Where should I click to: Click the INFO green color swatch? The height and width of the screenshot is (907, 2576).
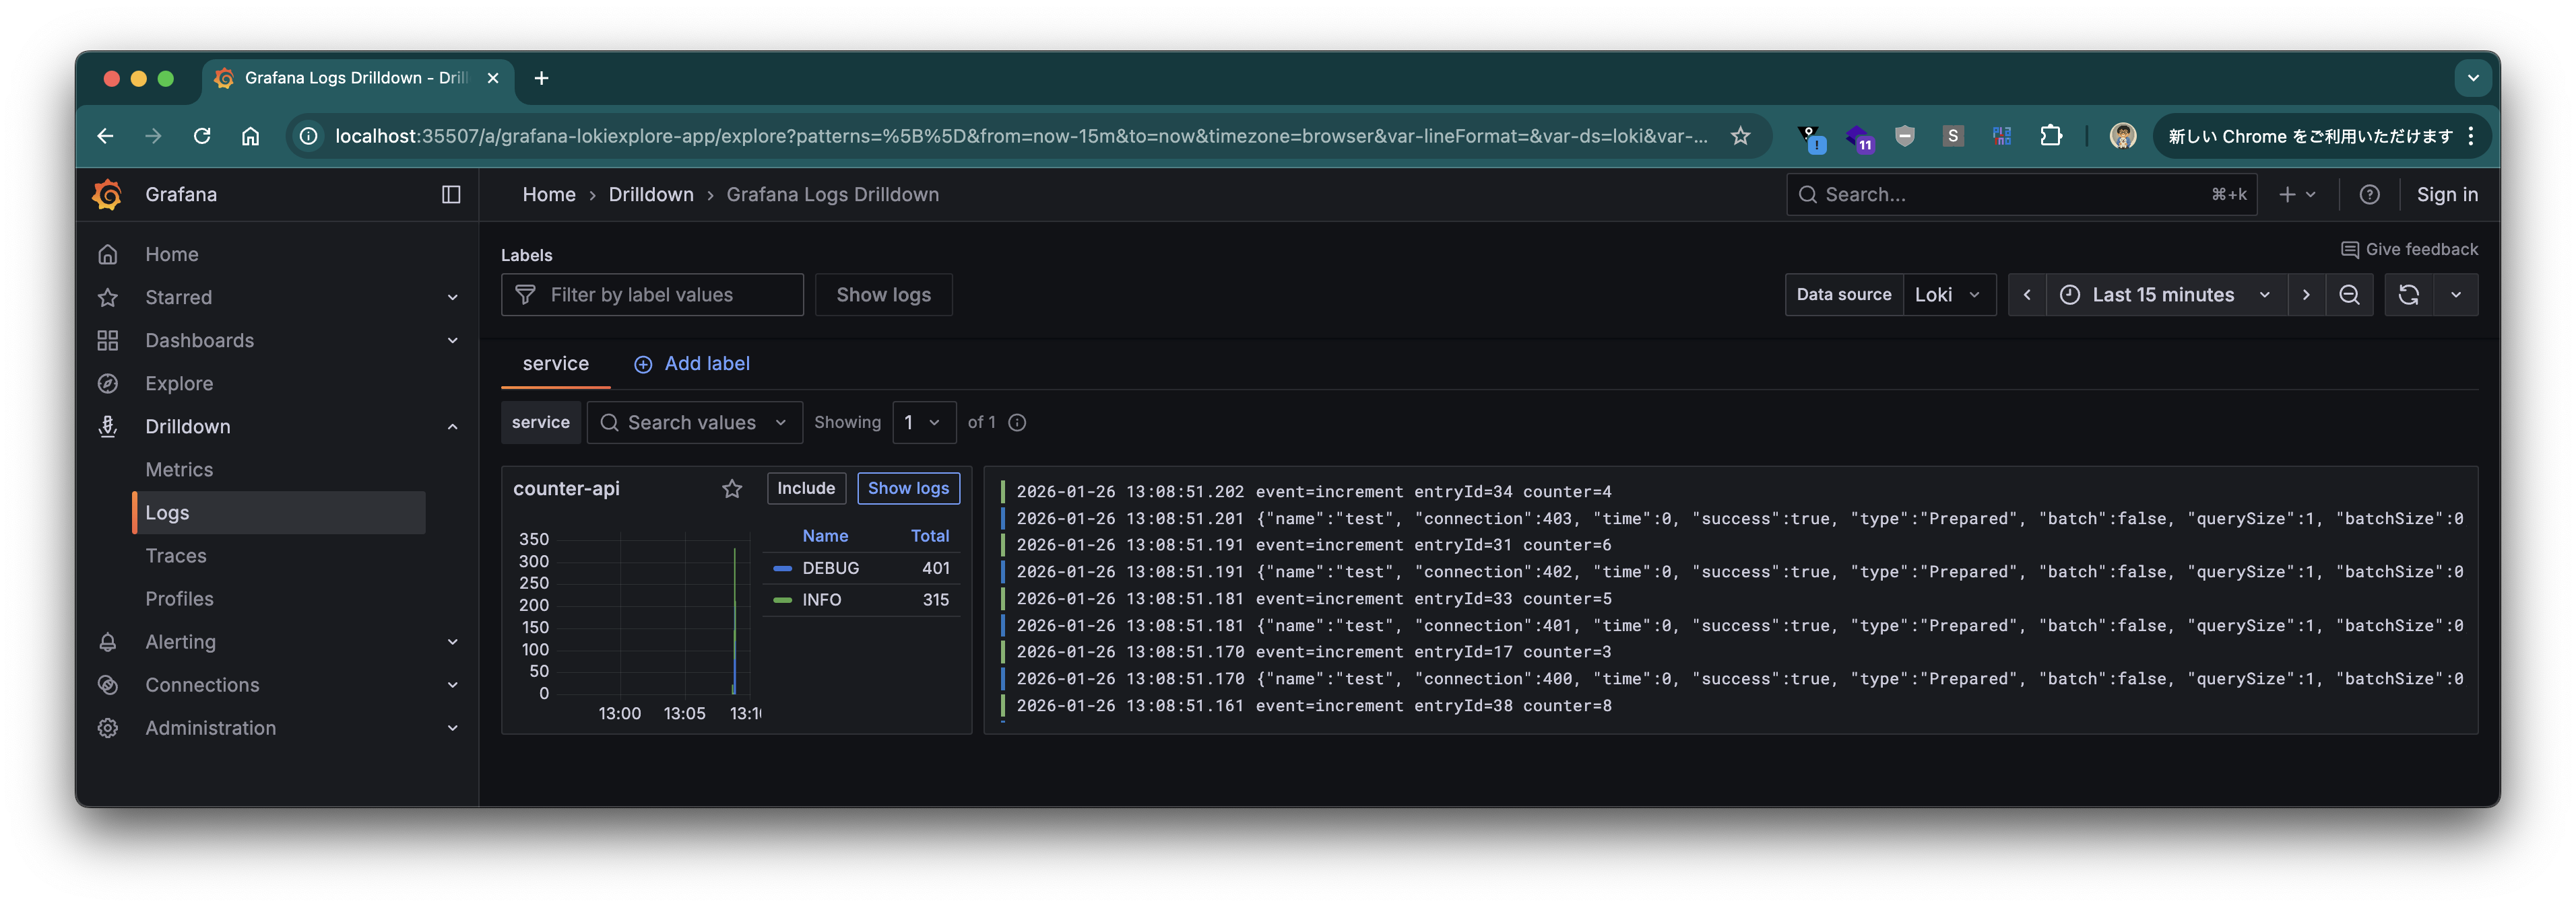click(x=782, y=600)
